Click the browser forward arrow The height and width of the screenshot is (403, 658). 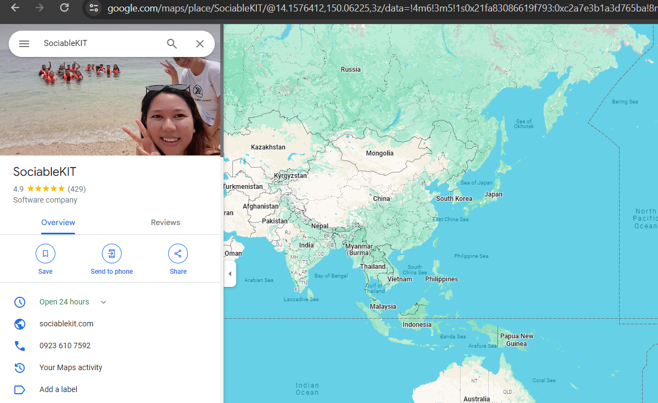pos(39,8)
